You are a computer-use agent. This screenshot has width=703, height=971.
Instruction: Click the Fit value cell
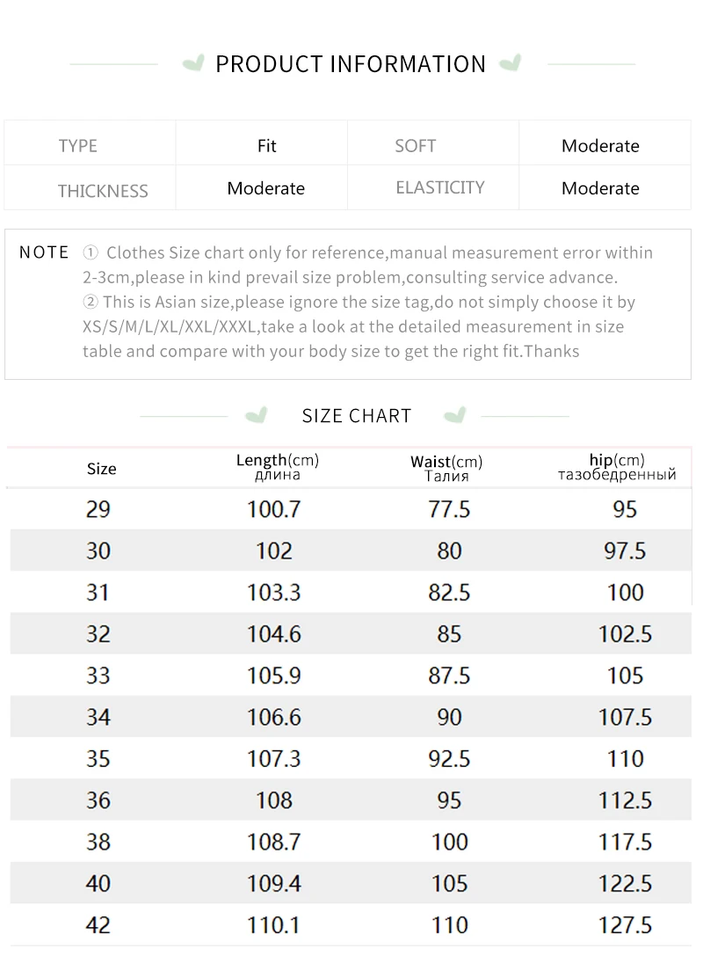(x=267, y=146)
